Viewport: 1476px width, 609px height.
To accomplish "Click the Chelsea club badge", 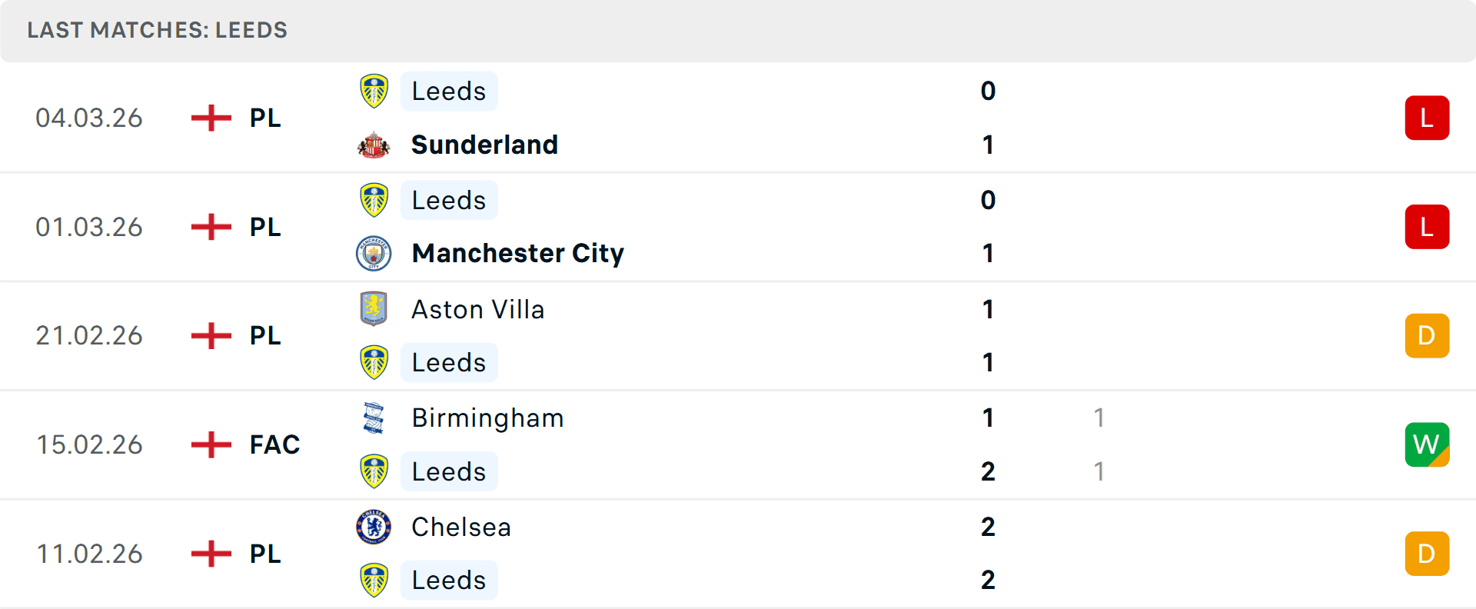I will click(x=374, y=527).
